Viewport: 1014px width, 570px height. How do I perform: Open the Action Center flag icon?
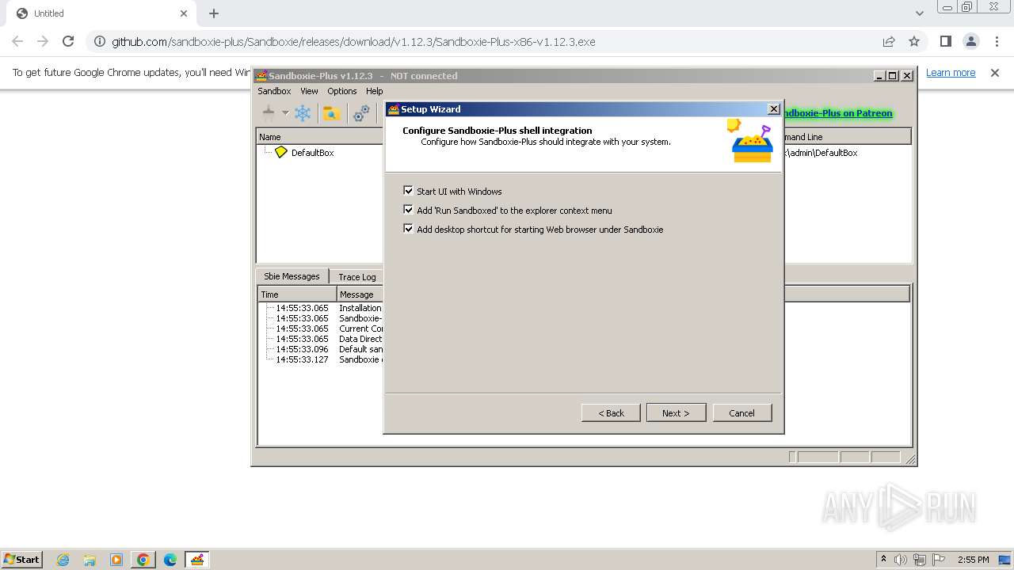click(x=939, y=560)
